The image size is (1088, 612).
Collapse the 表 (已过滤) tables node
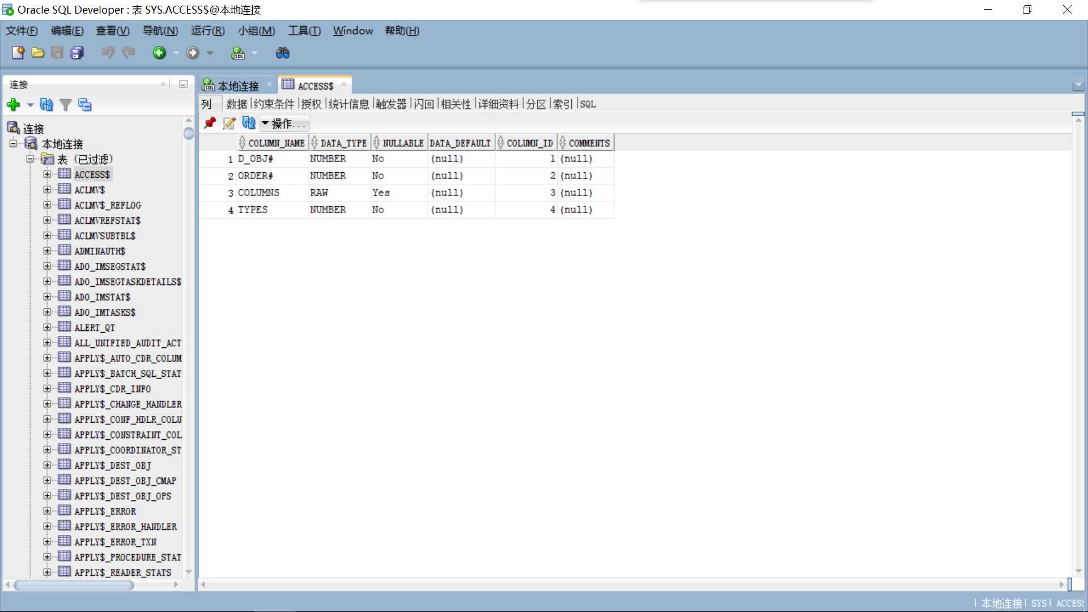click(x=30, y=159)
